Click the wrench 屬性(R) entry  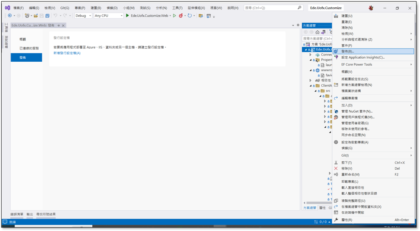click(373, 220)
